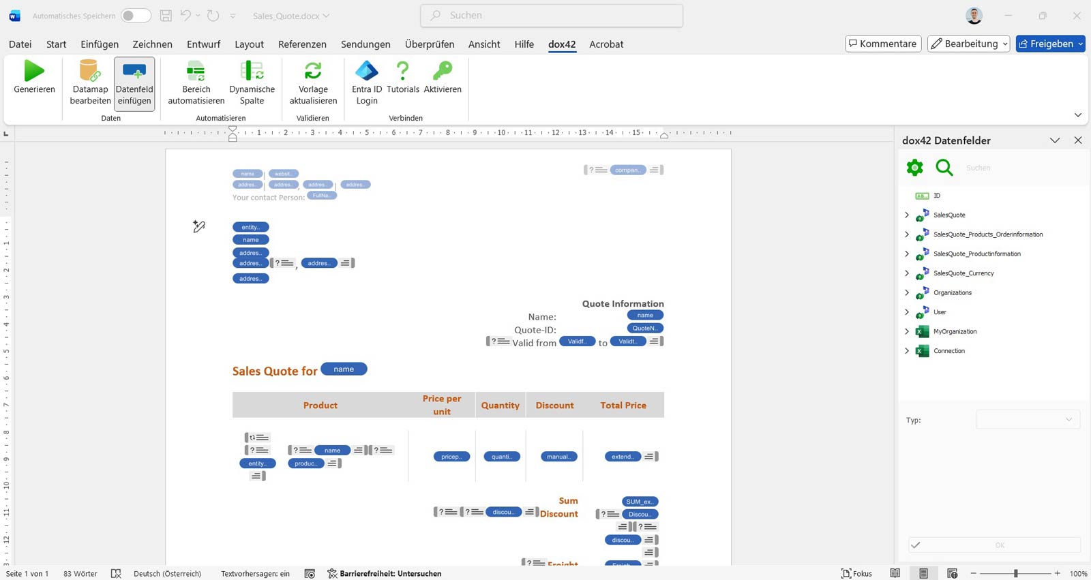The height and width of the screenshot is (580, 1091).
Task: Expand SalesQuote_Products_Orderinformation node
Action: point(907,234)
